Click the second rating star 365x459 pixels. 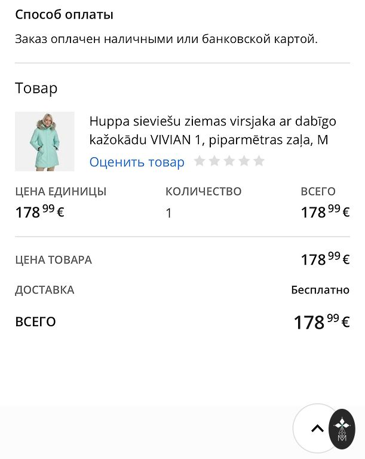214,161
